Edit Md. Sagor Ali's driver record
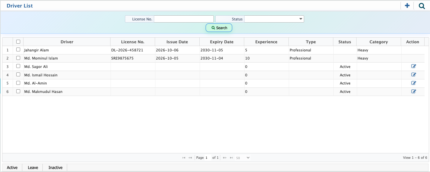This screenshot has height=172, width=430. (414, 66)
